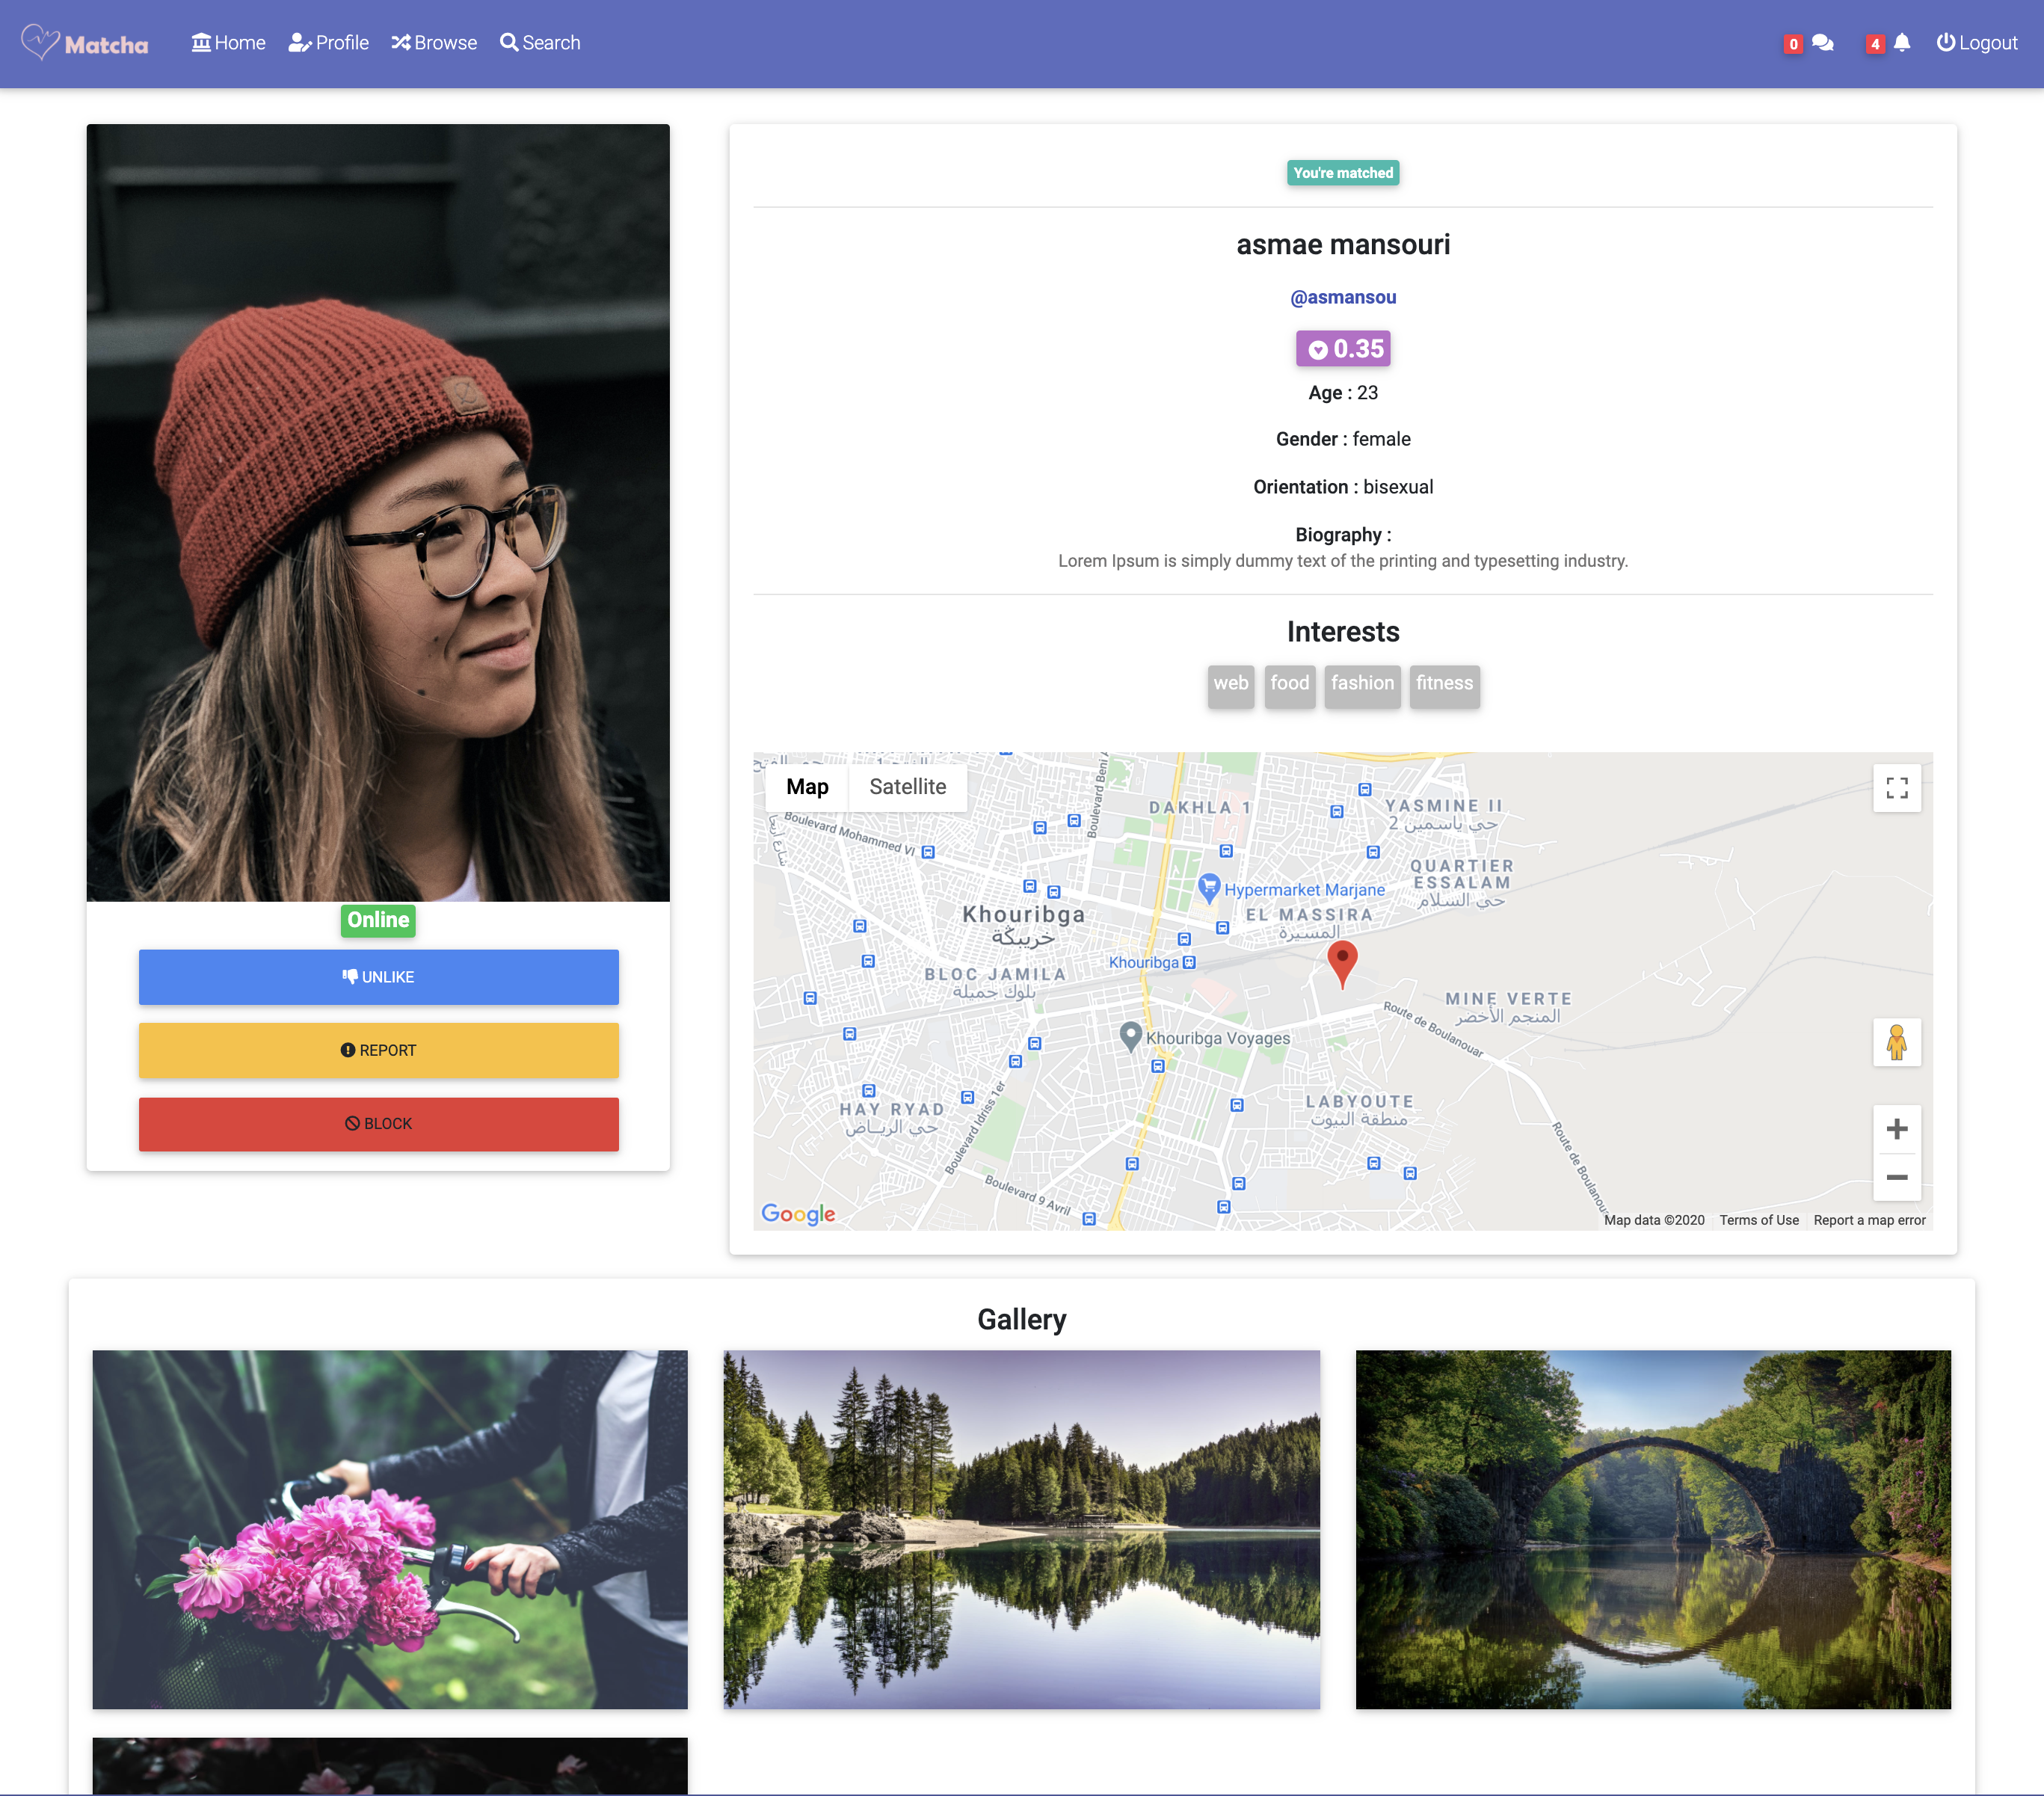Zoom in on the map

(1896, 1129)
